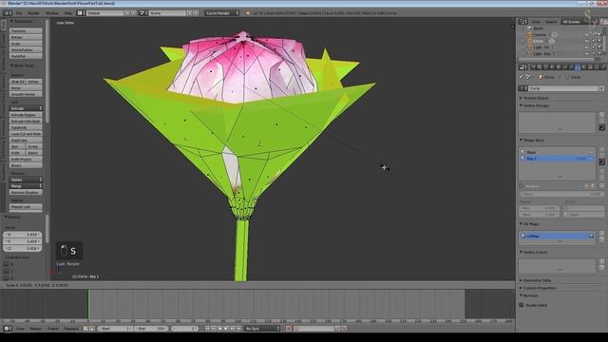The width and height of the screenshot is (608, 342).
Task: Click the Properties editor type icon
Action: pyautogui.click(x=523, y=67)
